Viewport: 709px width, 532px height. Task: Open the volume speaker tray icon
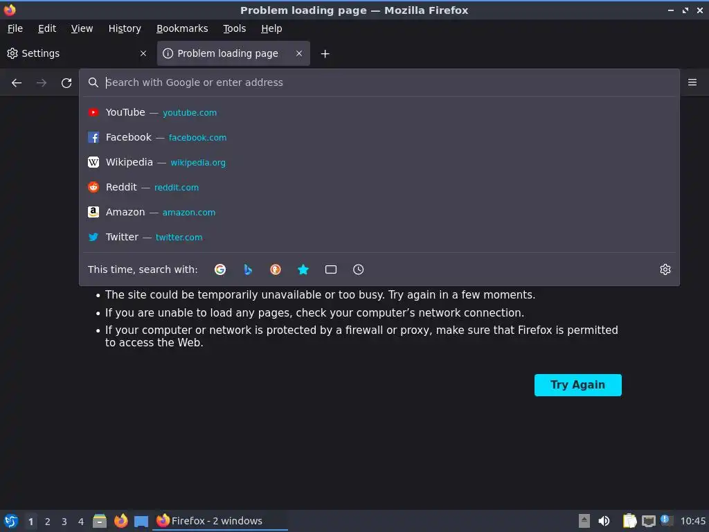pos(604,521)
